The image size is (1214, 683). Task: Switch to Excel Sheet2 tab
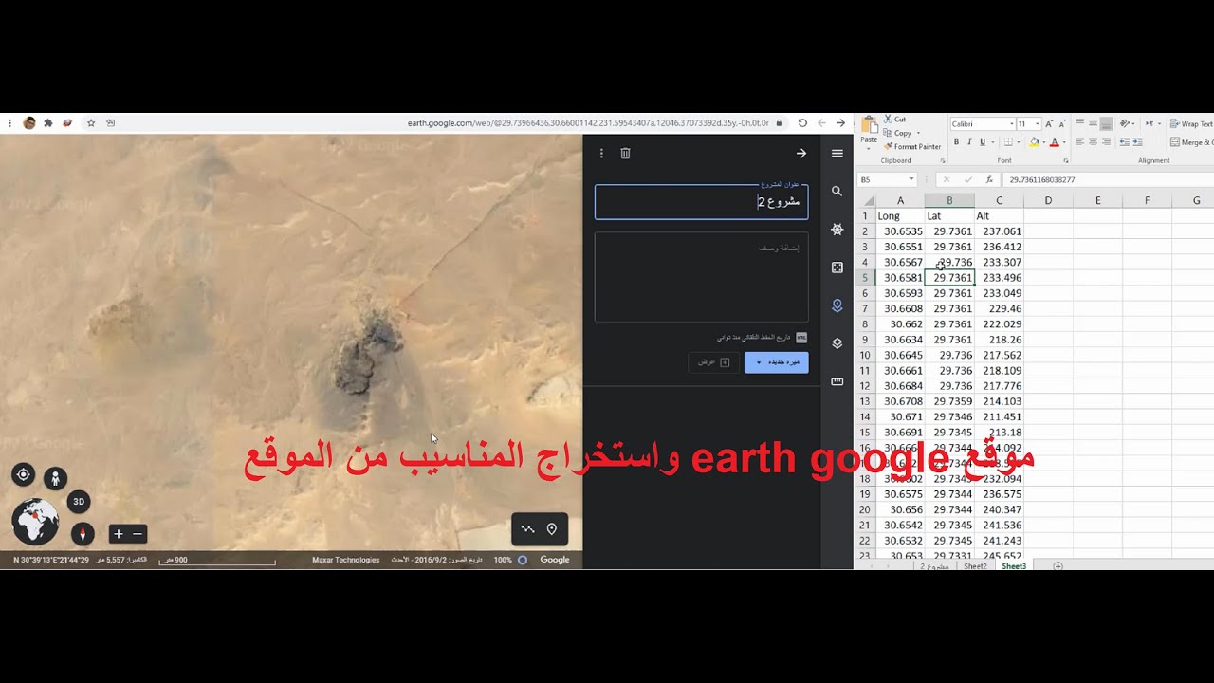[975, 566]
